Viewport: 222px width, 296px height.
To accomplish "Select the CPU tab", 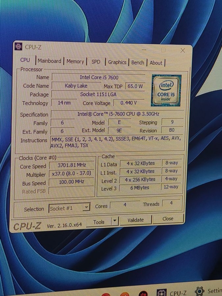I will coord(25,60).
